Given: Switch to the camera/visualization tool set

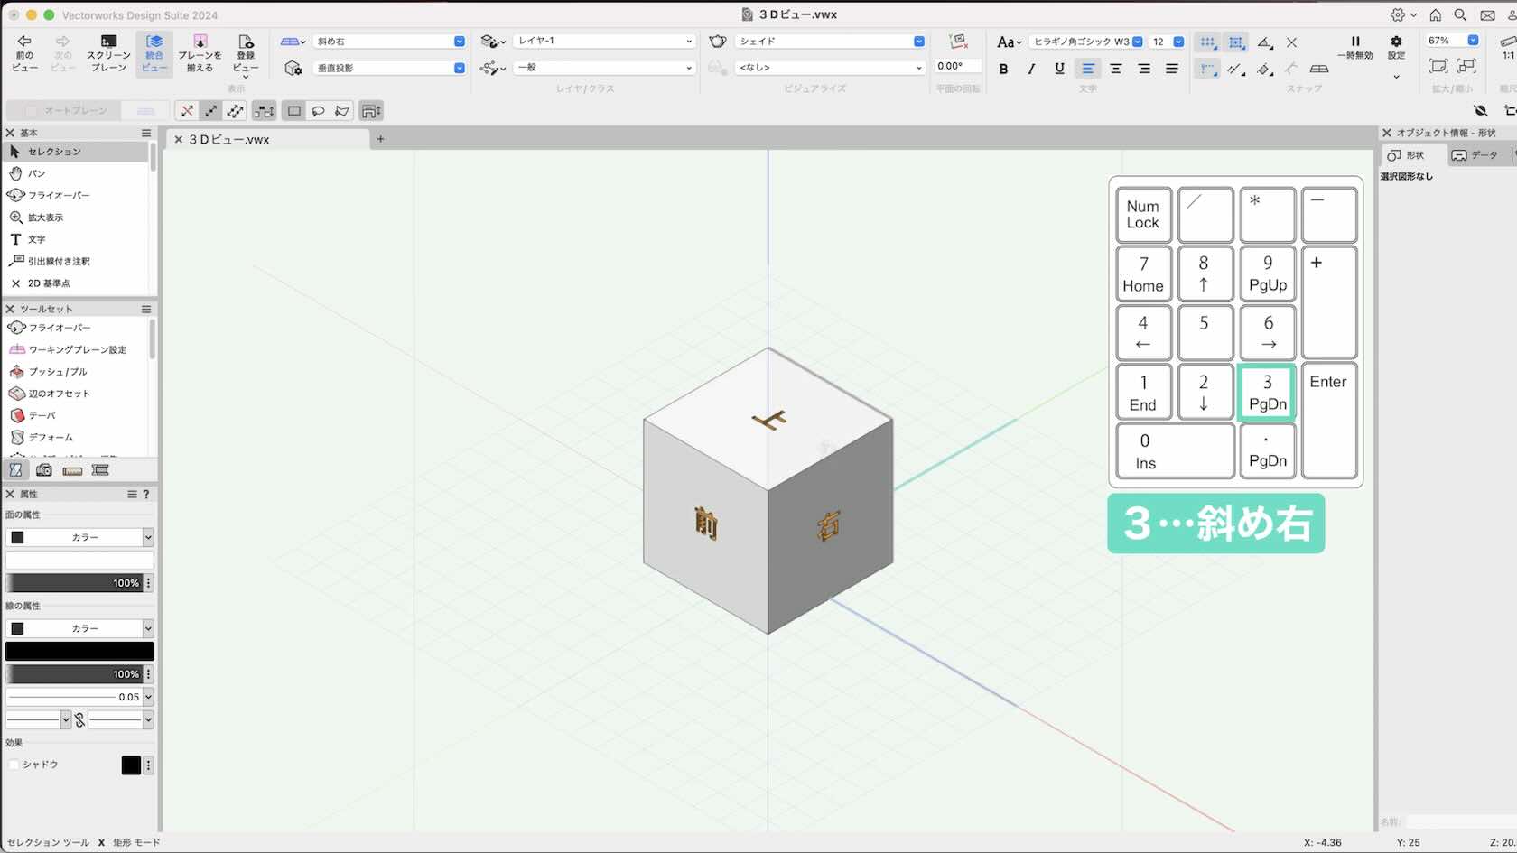Looking at the screenshot, I should 43,470.
